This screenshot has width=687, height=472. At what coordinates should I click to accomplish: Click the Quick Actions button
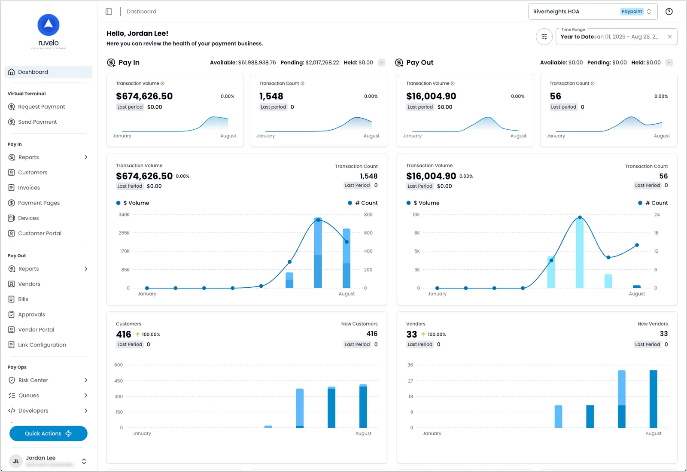[x=49, y=433]
